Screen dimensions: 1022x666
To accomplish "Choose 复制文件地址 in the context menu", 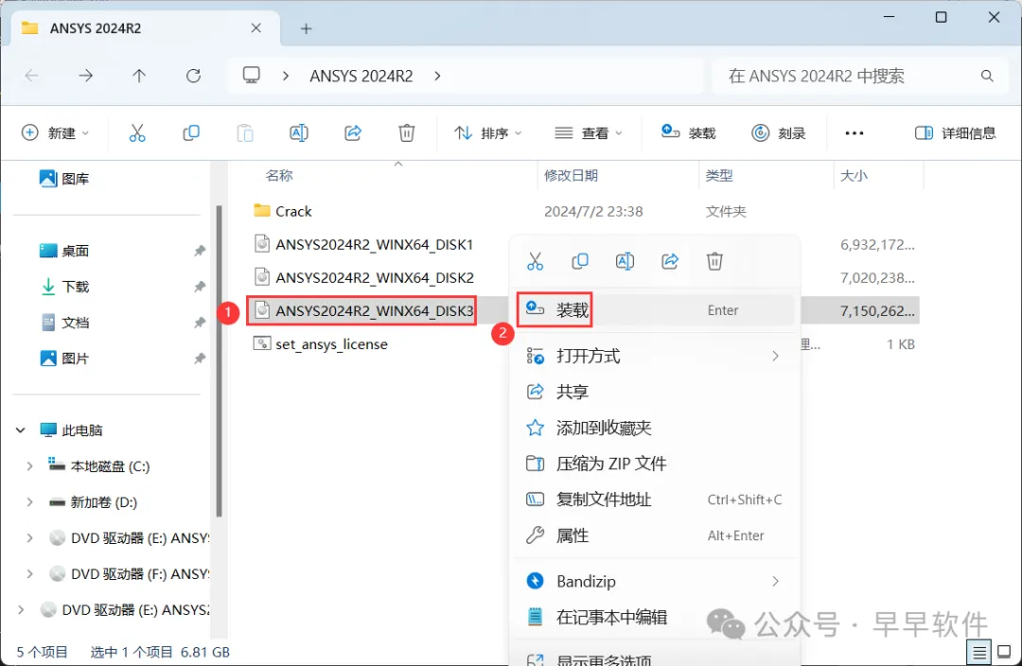I will point(655,499).
